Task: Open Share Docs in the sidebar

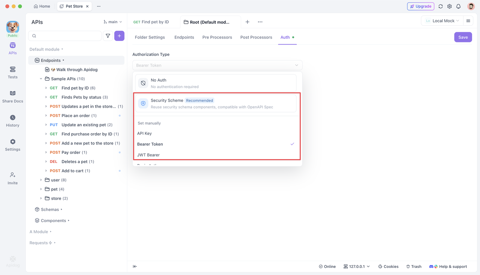Action: (12, 96)
